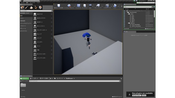This screenshot has width=175, height=98.
Task: Click the Box Trigger (ボックストリガー) icon
Action: 35,54
